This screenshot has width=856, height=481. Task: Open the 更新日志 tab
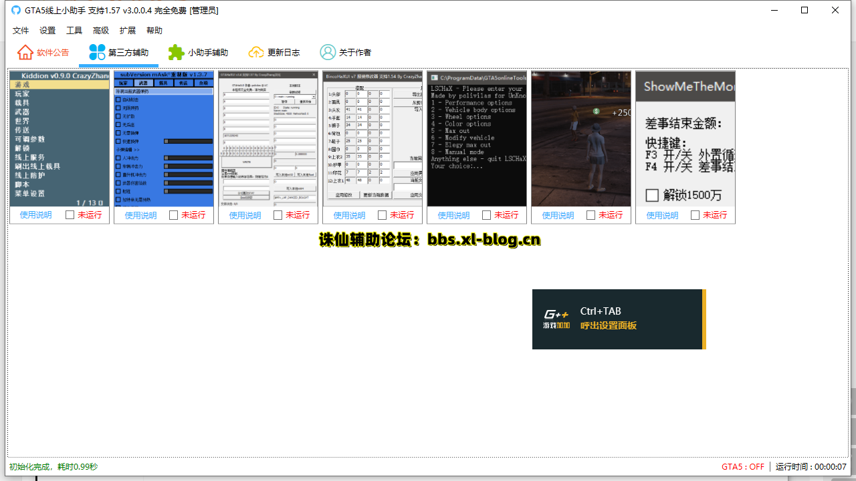(274, 52)
